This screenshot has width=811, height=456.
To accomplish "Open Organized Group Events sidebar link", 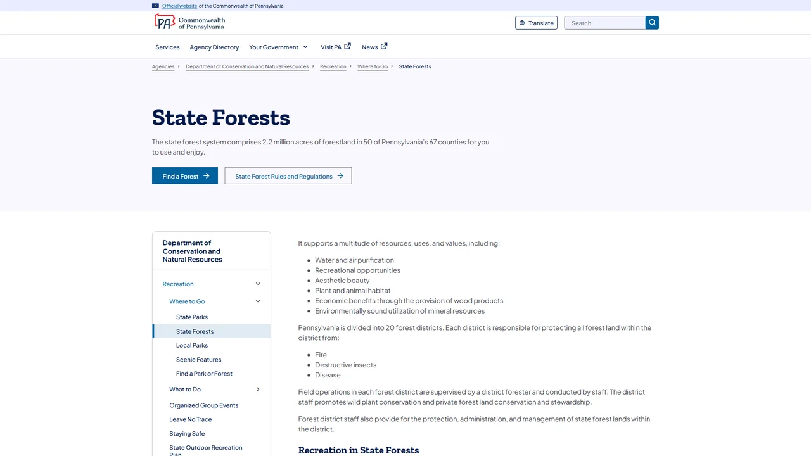I will click(204, 405).
